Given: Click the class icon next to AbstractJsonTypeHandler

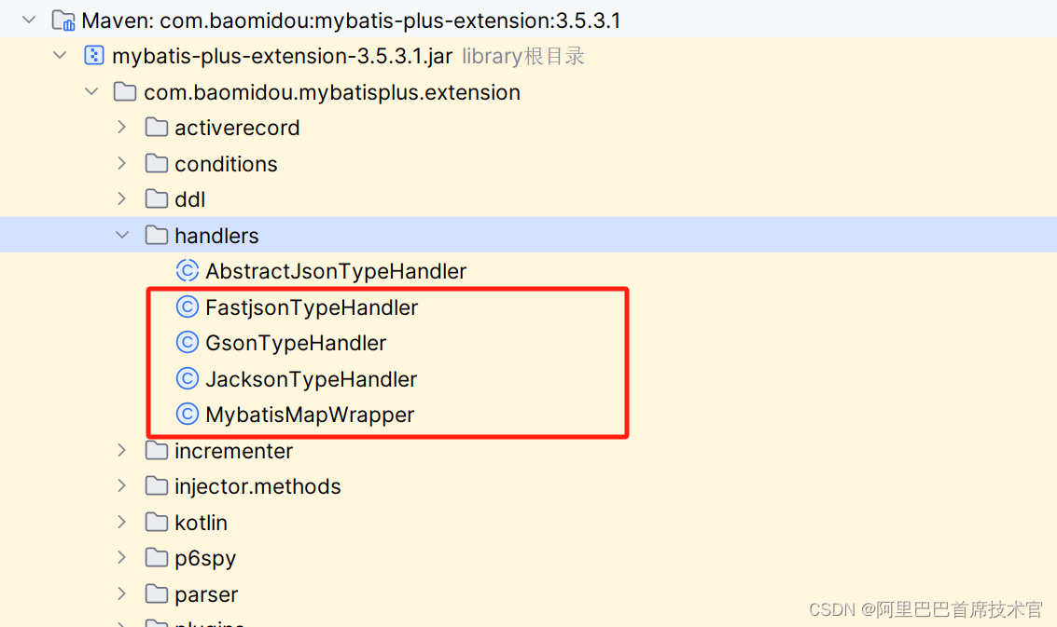Looking at the screenshot, I should pos(187,271).
